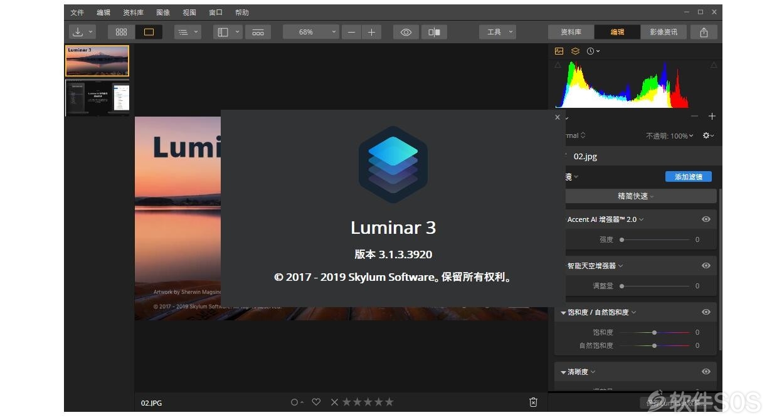Toggle histogram highlight clipping triangle
The width and height of the screenshot is (772, 420).
pyautogui.click(x=713, y=65)
